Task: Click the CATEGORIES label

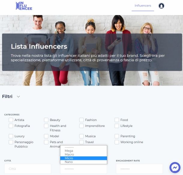Action: click(x=12, y=115)
